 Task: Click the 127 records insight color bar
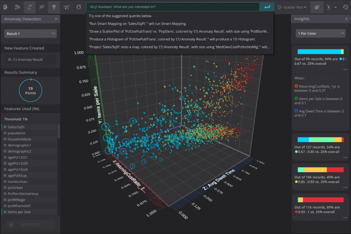[x=320, y=140]
